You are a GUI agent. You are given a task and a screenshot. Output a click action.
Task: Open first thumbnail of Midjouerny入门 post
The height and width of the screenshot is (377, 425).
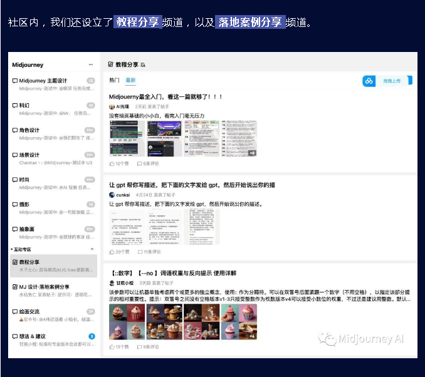127,138
